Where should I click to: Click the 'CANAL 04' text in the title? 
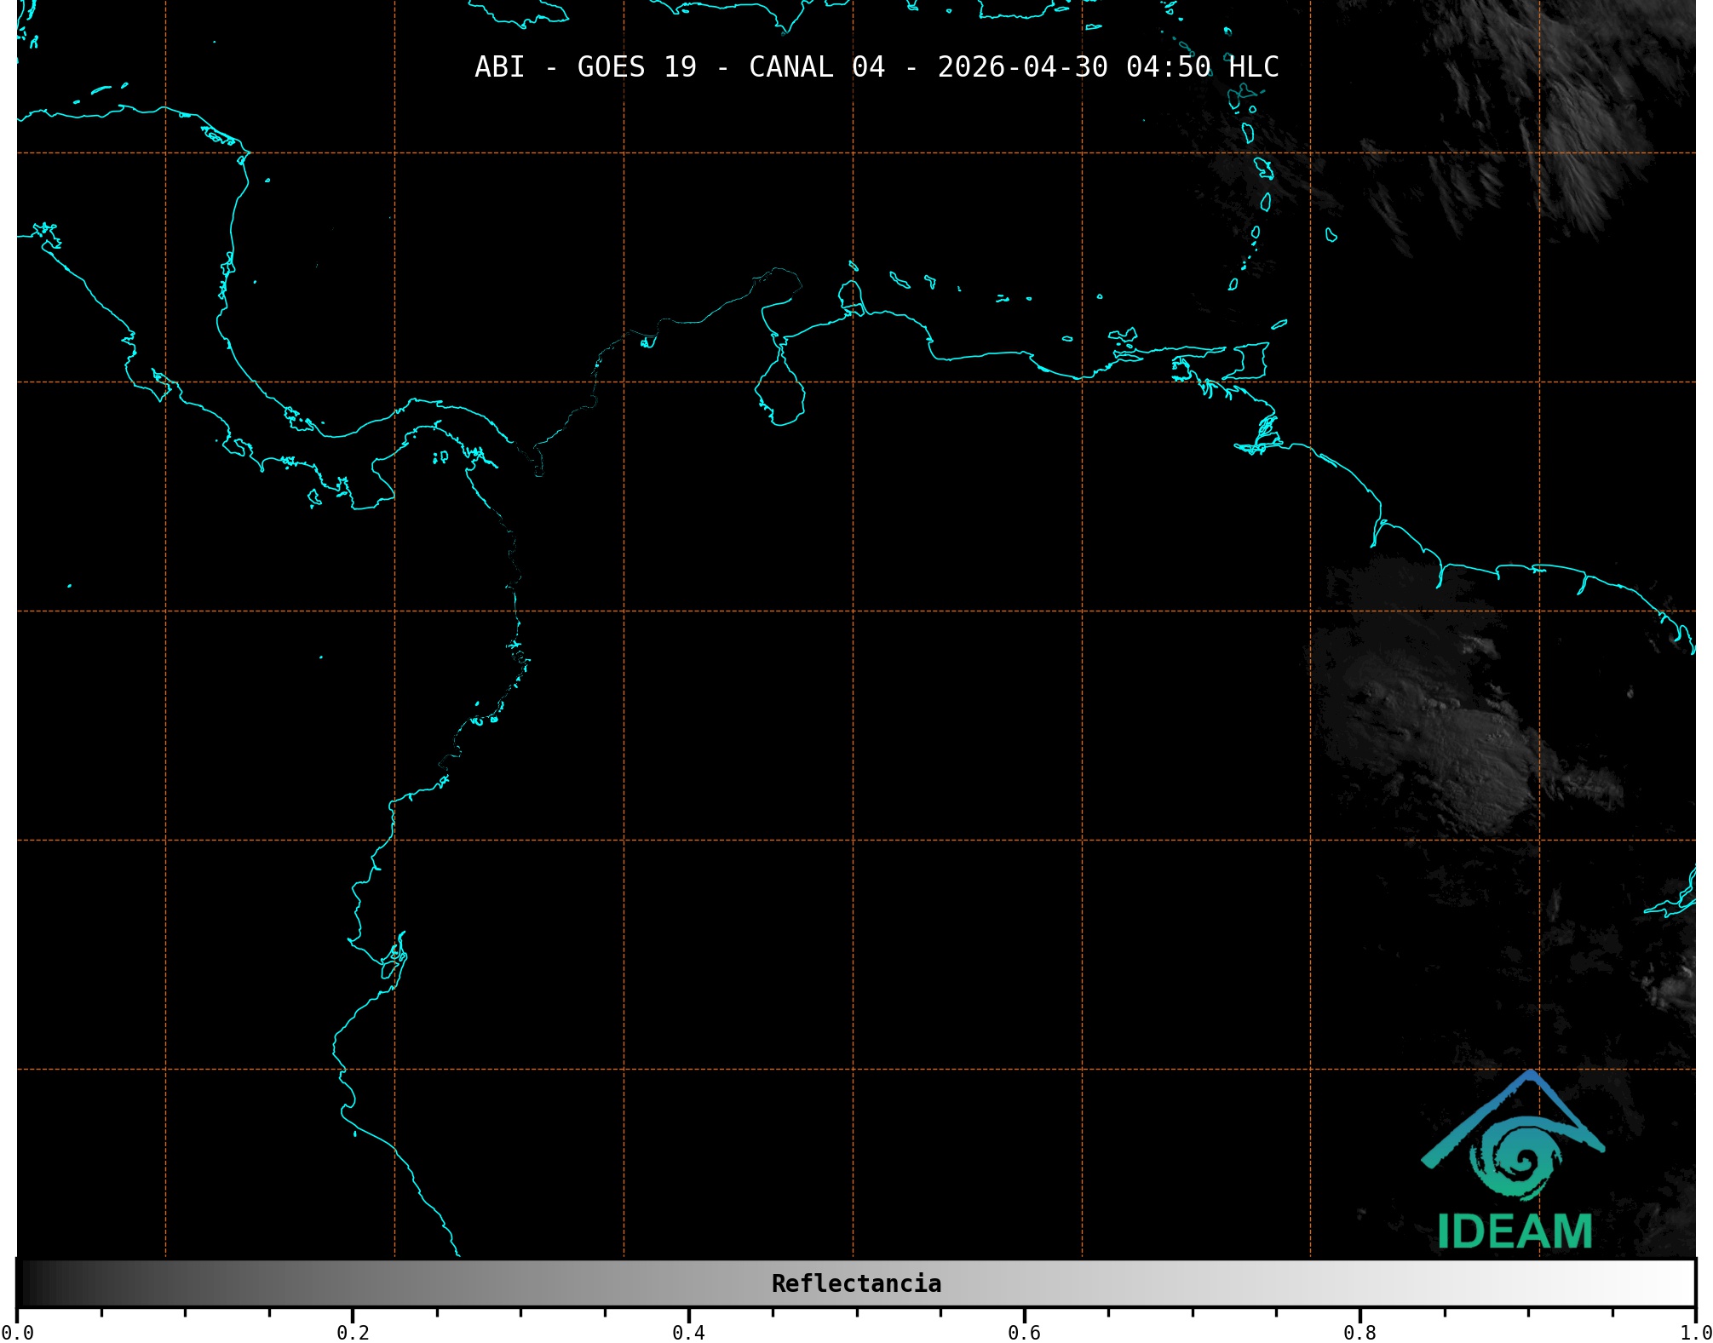pos(816,66)
